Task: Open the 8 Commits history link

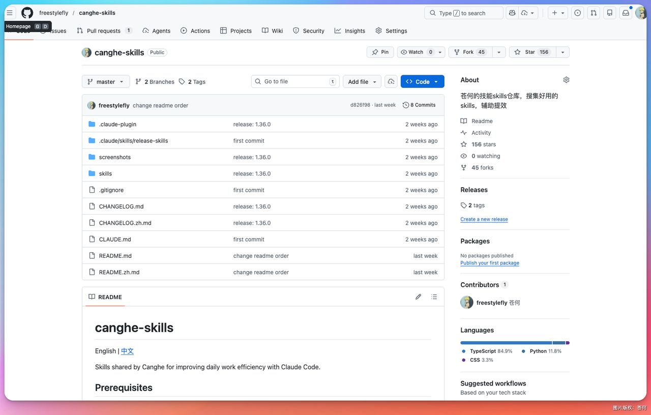Action: (419, 105)
